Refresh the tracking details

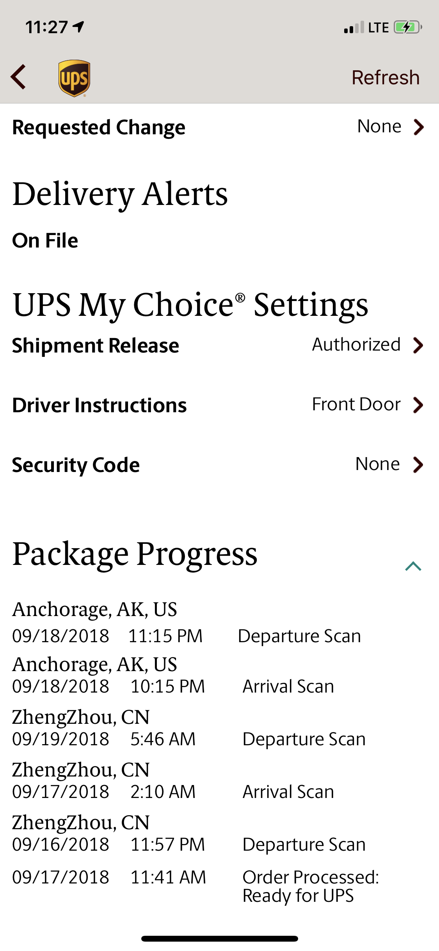pyautogui.click(x=386, y=77)
